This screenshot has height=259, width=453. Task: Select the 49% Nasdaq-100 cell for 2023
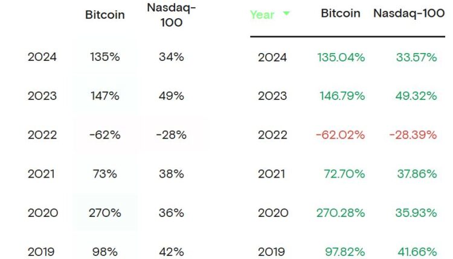pos(170,96)
